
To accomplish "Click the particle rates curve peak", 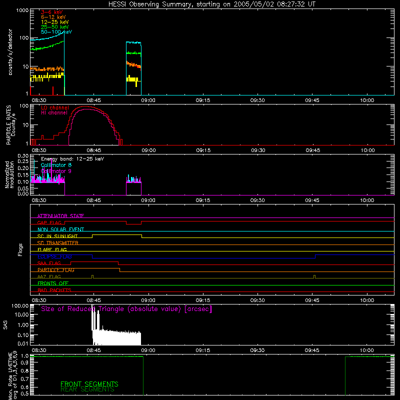I will [85, 106].
